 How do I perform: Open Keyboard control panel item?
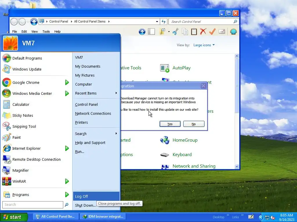click(176, 155)
